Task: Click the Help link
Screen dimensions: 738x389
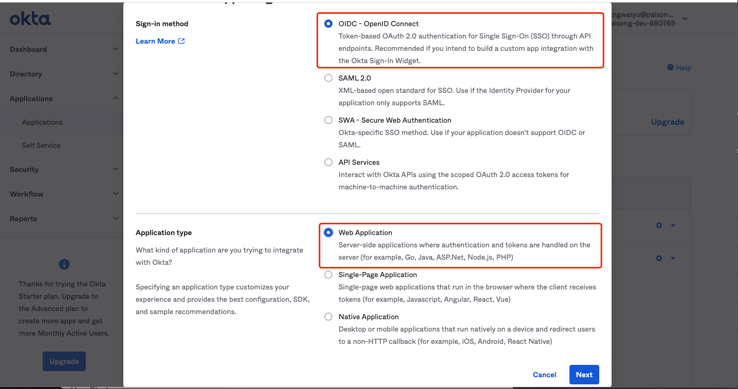Action: pyautogui.click(x=684, y=68)
